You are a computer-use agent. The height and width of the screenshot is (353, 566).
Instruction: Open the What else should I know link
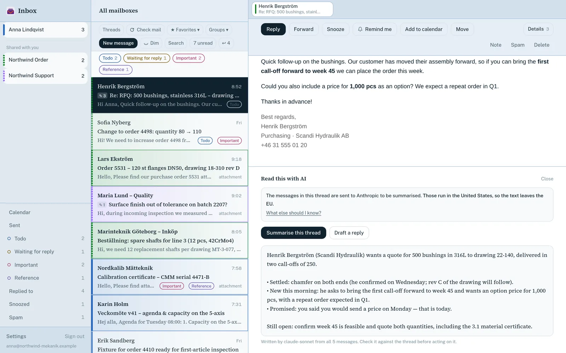point(294,213)
